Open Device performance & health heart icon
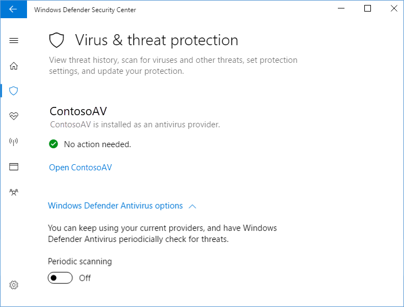This screenshot has height=307, width=404. pos(14,116)
